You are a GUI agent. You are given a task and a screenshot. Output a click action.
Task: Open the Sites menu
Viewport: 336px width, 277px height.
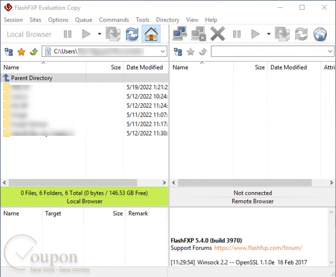(x=35, y=20)
